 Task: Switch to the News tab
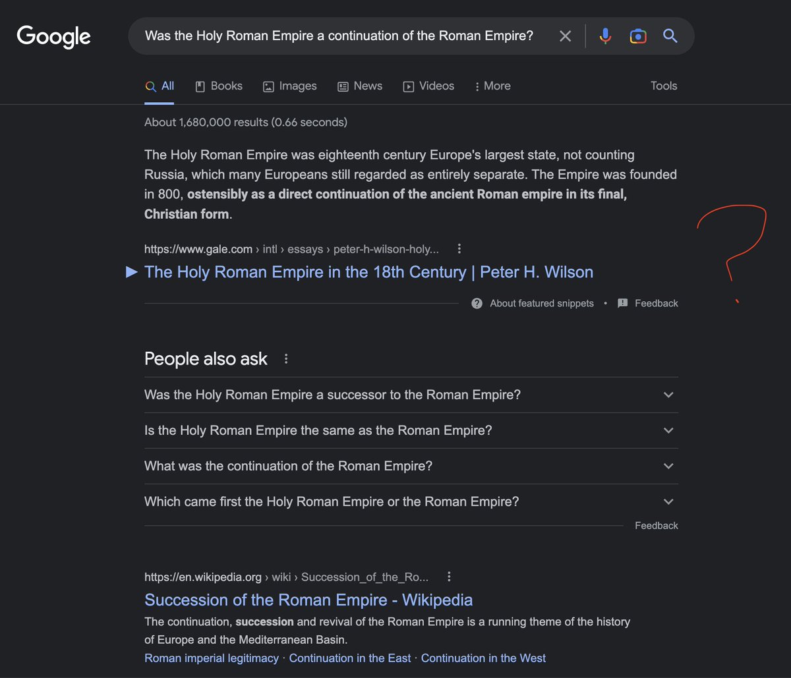pyautogui.click(x=359, y=86)
